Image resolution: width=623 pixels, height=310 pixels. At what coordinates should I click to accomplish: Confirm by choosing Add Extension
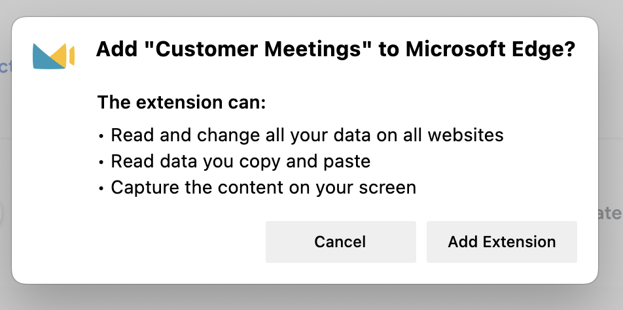coord(501,242)
